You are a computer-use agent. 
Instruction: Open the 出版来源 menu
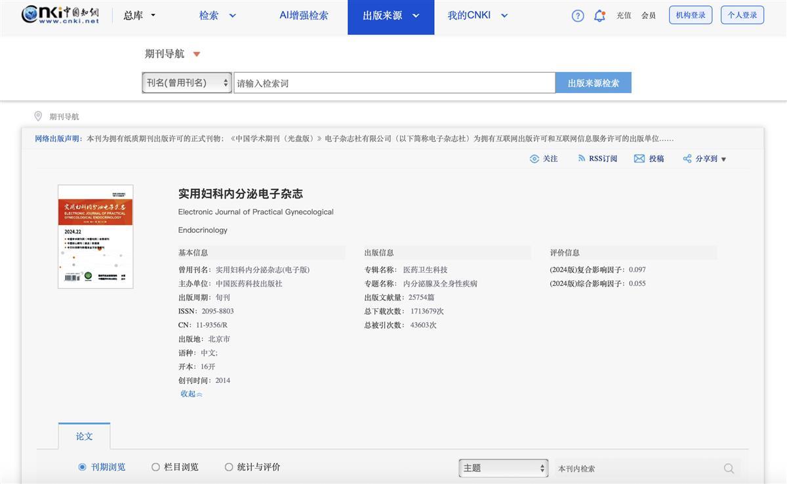tap(391, 16)
